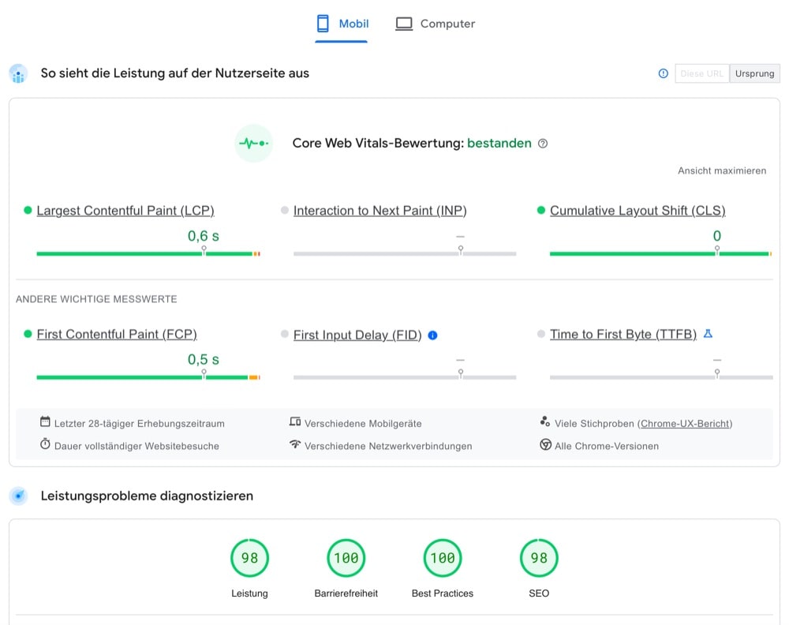Screen dimensions: 789x625
Task: Open Largest Contentful Paint (LCP) link
Action: (125, 211)
